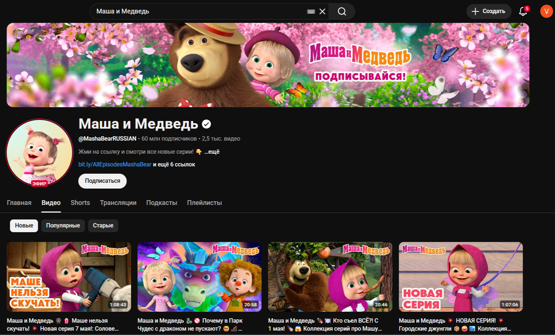555x335 pixels.
Task: Click the title 'Почему в Парк Чудес с драконом не пускают?'
Action: [x=190, y=324]
